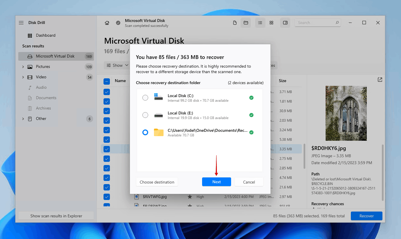This screenshot has height=239, width=401.
Task: Click the Other category icon in sidebar
Action: [x=30, y=119]
